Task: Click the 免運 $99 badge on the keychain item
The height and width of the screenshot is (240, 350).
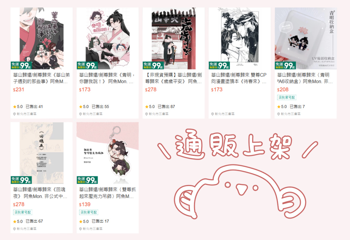Action: tap(87, 180)
